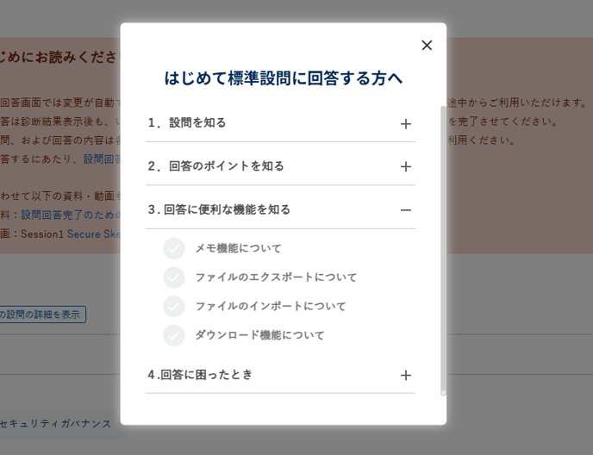Screen dimensions: 593x455
Task: Open the メモ機能について item
Action: 238,249
